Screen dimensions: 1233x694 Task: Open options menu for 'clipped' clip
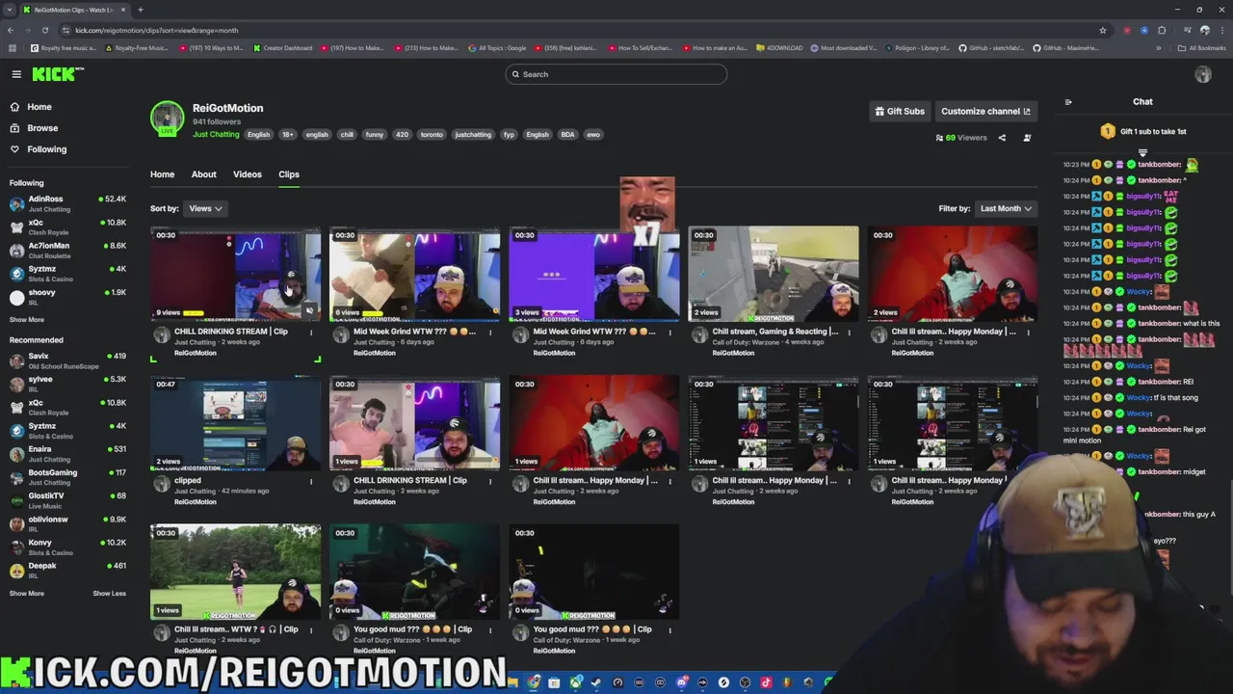(x=311, y=481)
